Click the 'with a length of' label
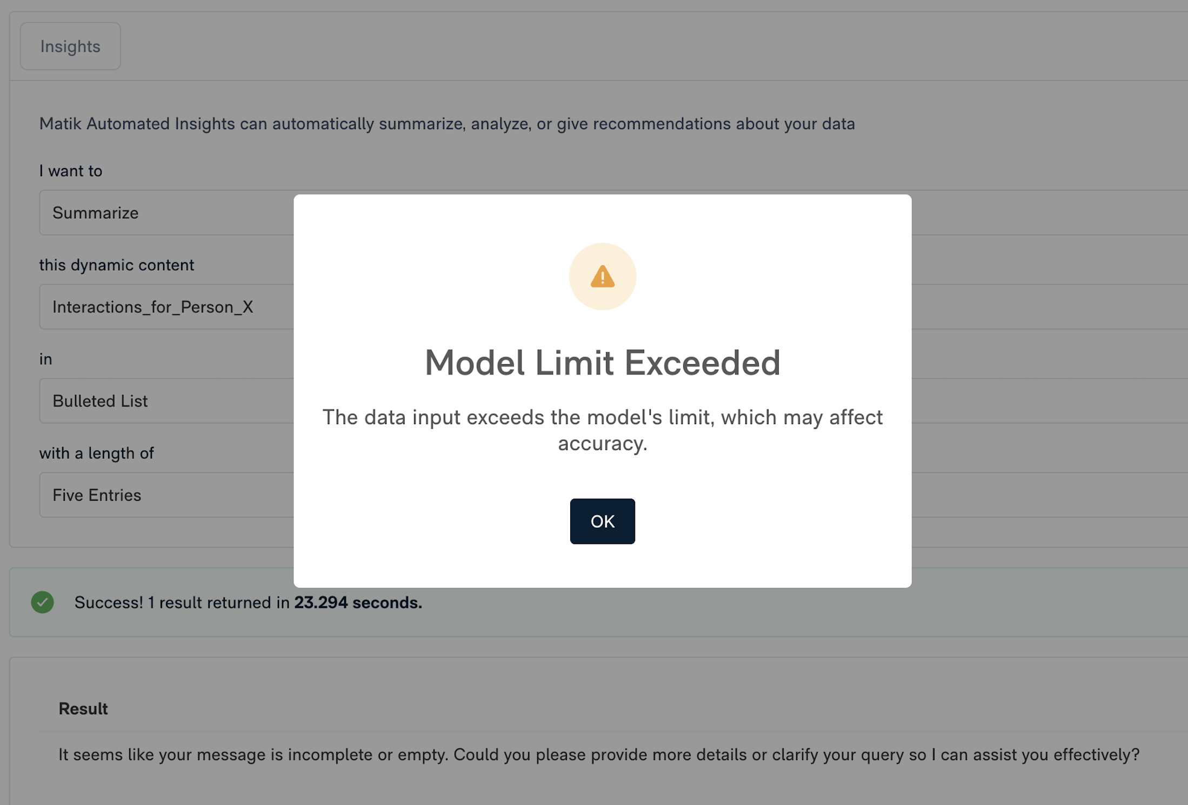The width and height of the screenshot is (1188, 805). (96, 453)
